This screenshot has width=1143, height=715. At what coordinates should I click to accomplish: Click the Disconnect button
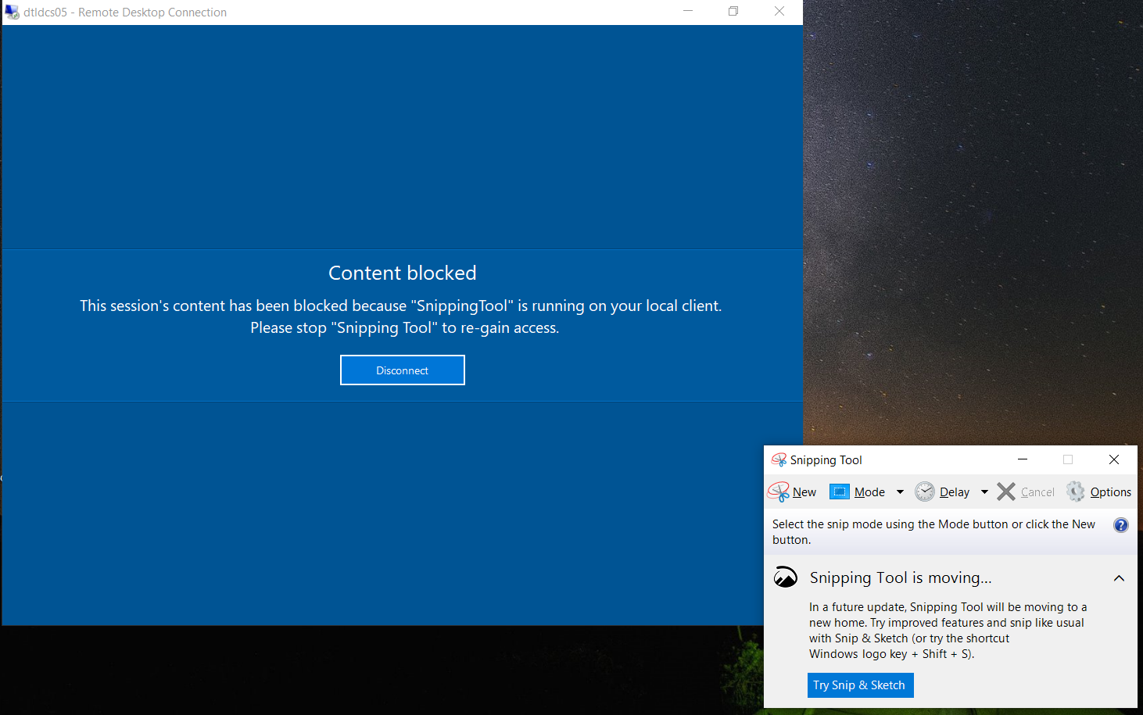402,370
